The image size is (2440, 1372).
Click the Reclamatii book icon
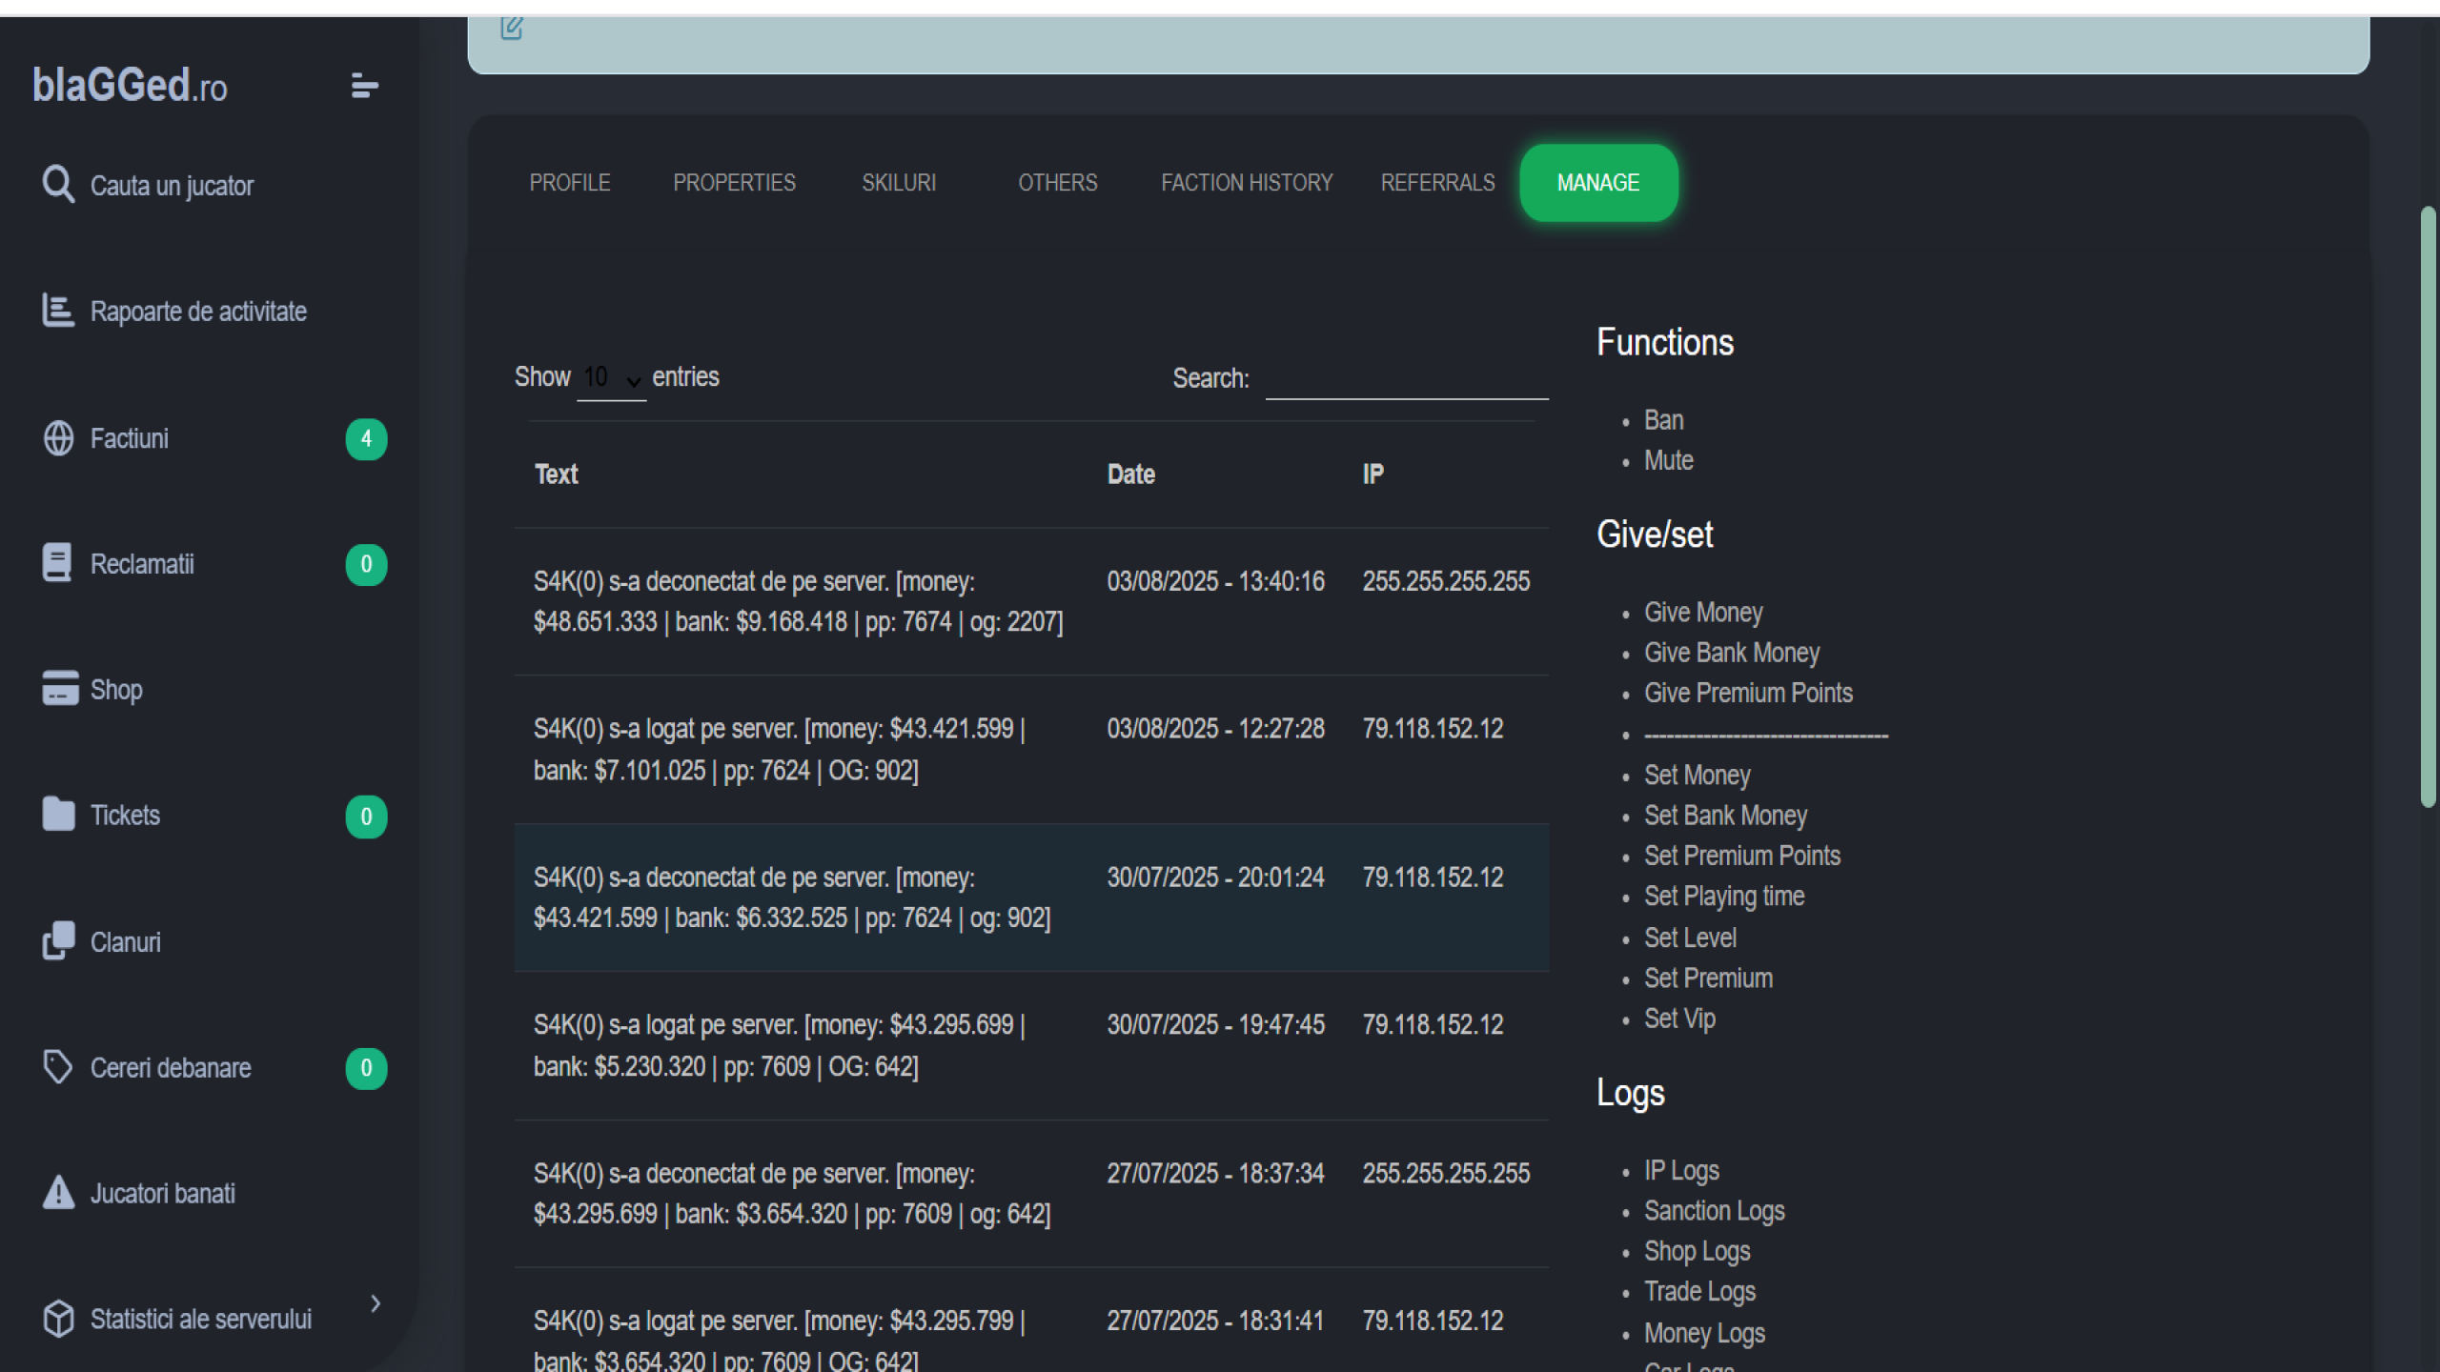57,563
